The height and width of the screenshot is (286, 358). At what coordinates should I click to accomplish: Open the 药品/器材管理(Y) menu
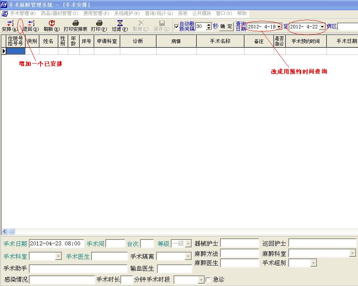click(x=60, y=13)
